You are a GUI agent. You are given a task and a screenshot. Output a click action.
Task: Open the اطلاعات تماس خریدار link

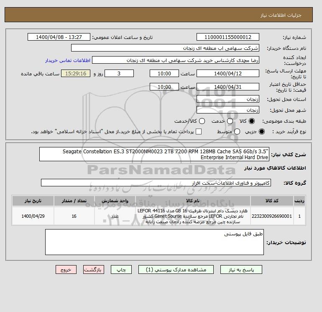[x=68, y=60]
